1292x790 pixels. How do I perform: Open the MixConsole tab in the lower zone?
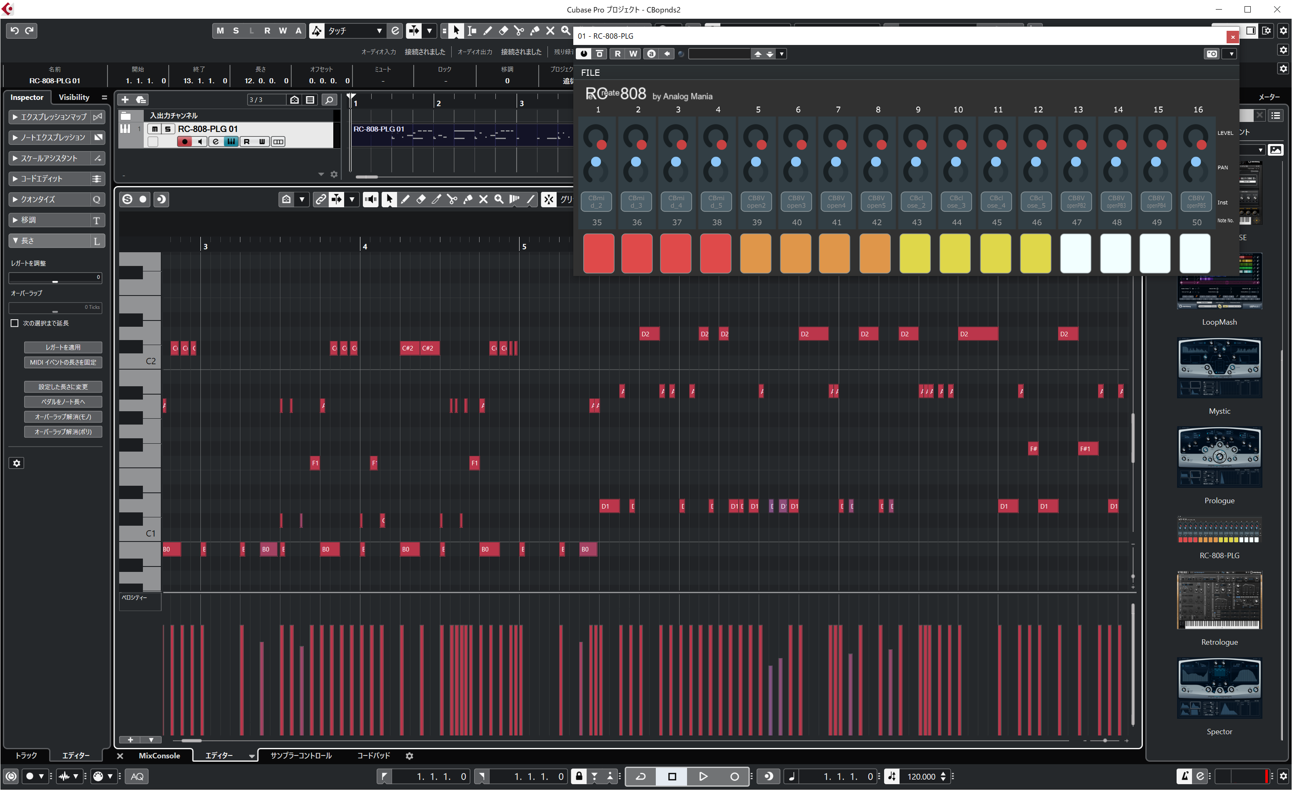tap(159, 755)
